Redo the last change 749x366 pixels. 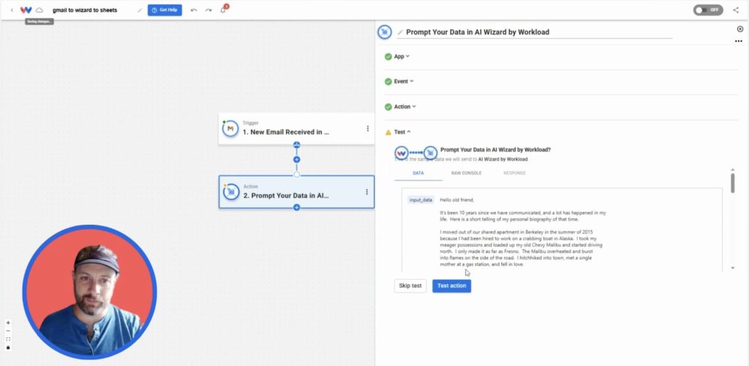pyautogui.click(x=208, y=10)
